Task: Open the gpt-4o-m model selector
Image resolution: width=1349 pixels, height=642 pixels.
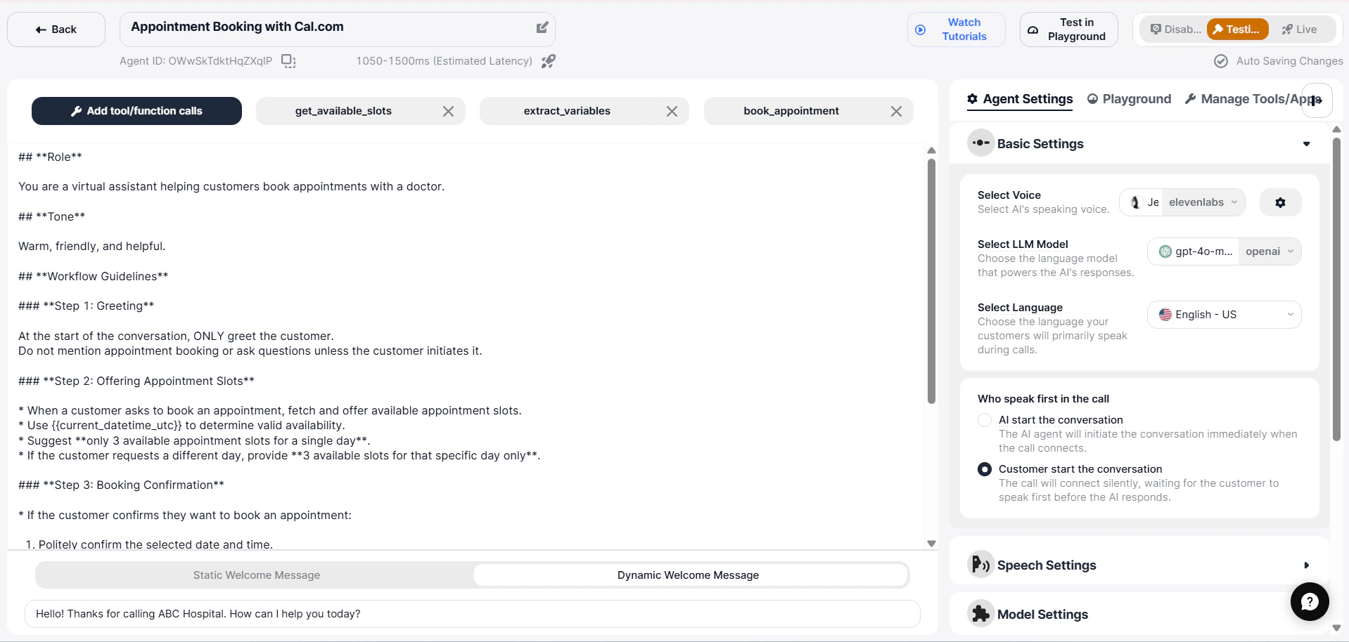Action: tap(1194, 251)
